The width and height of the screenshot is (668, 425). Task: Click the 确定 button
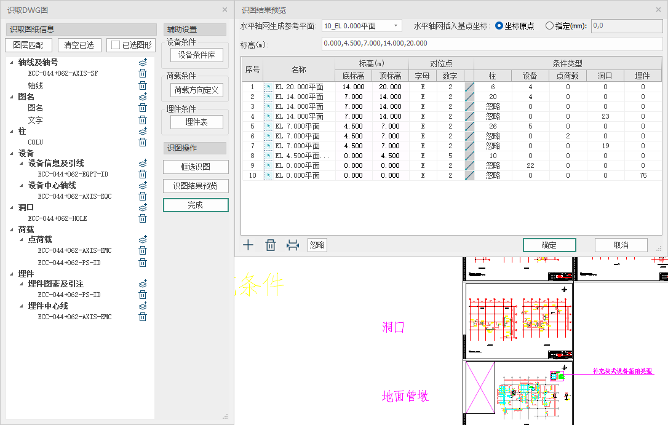point(549,245)
